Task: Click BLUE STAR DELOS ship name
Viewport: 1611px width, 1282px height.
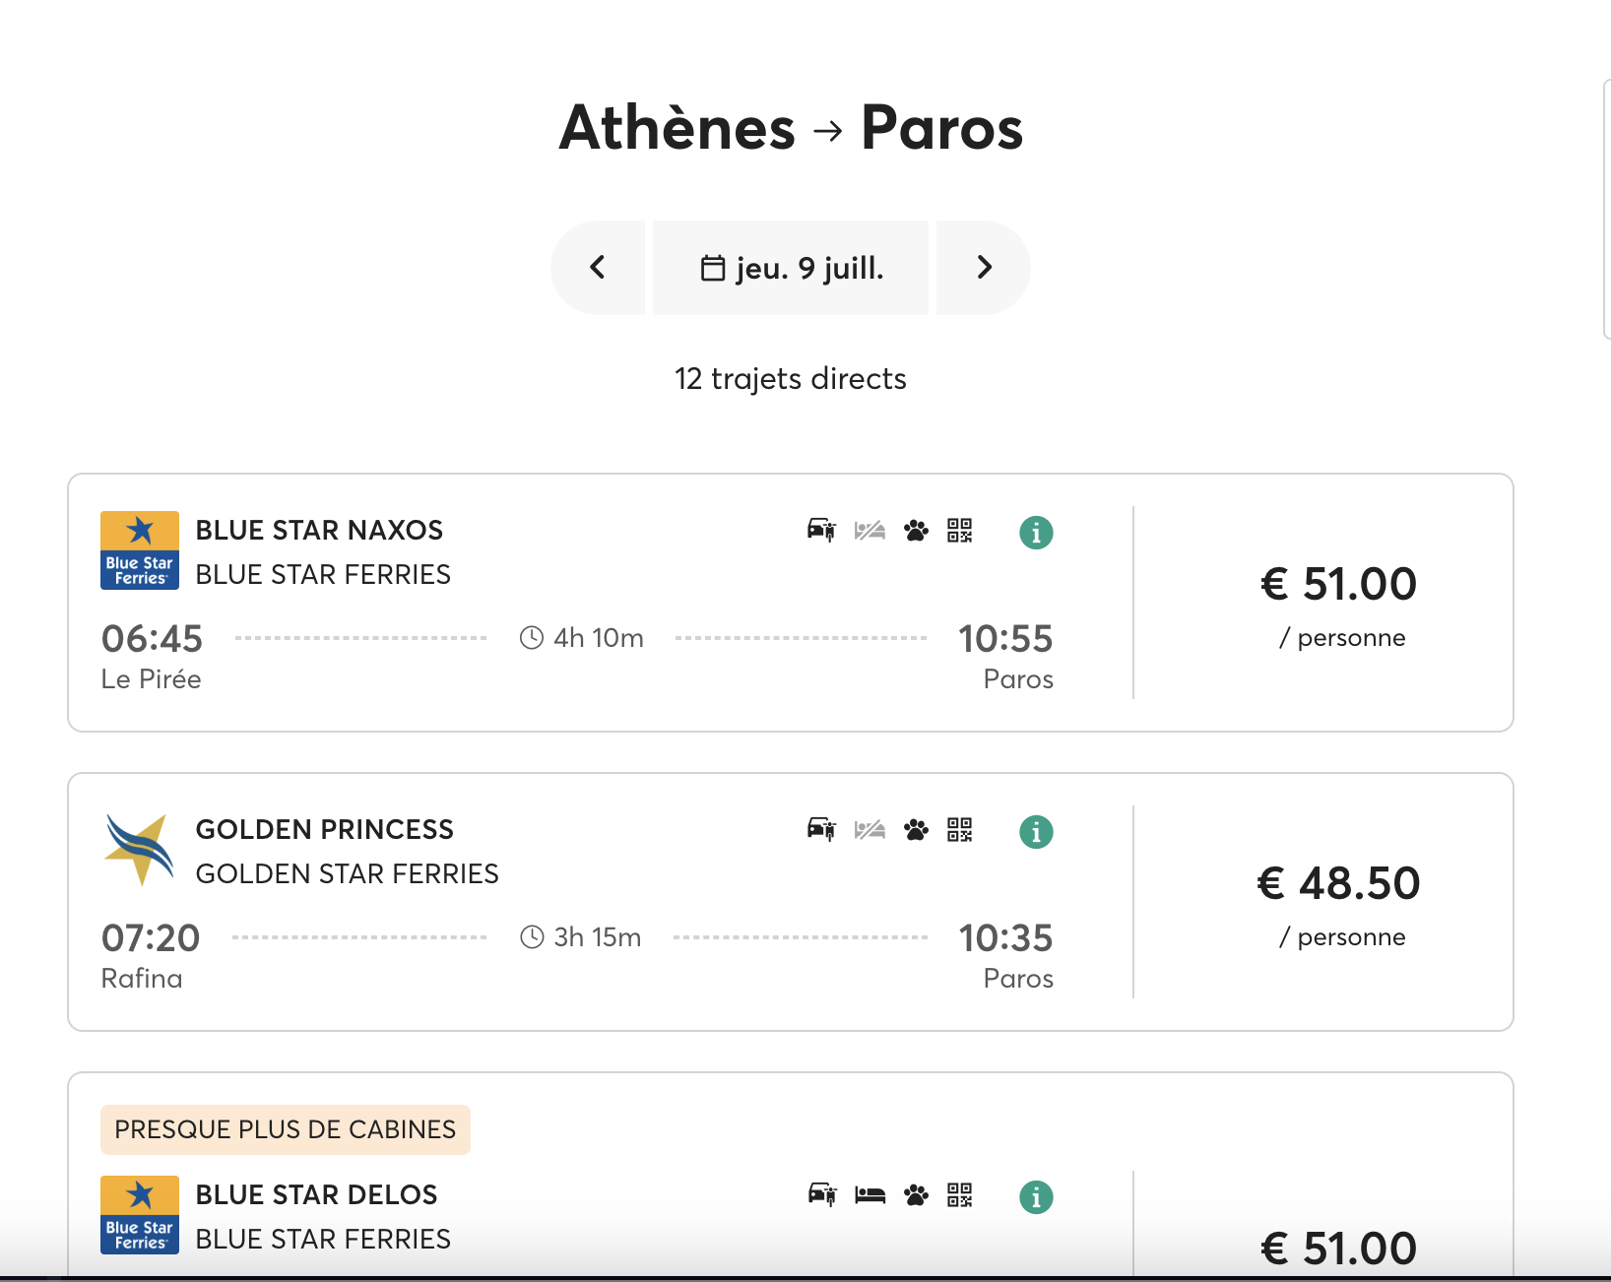Action: (316, 1194)
